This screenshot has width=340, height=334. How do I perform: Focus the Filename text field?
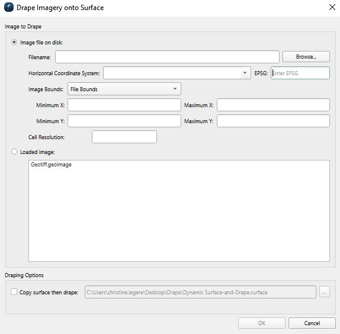(167, 57)
